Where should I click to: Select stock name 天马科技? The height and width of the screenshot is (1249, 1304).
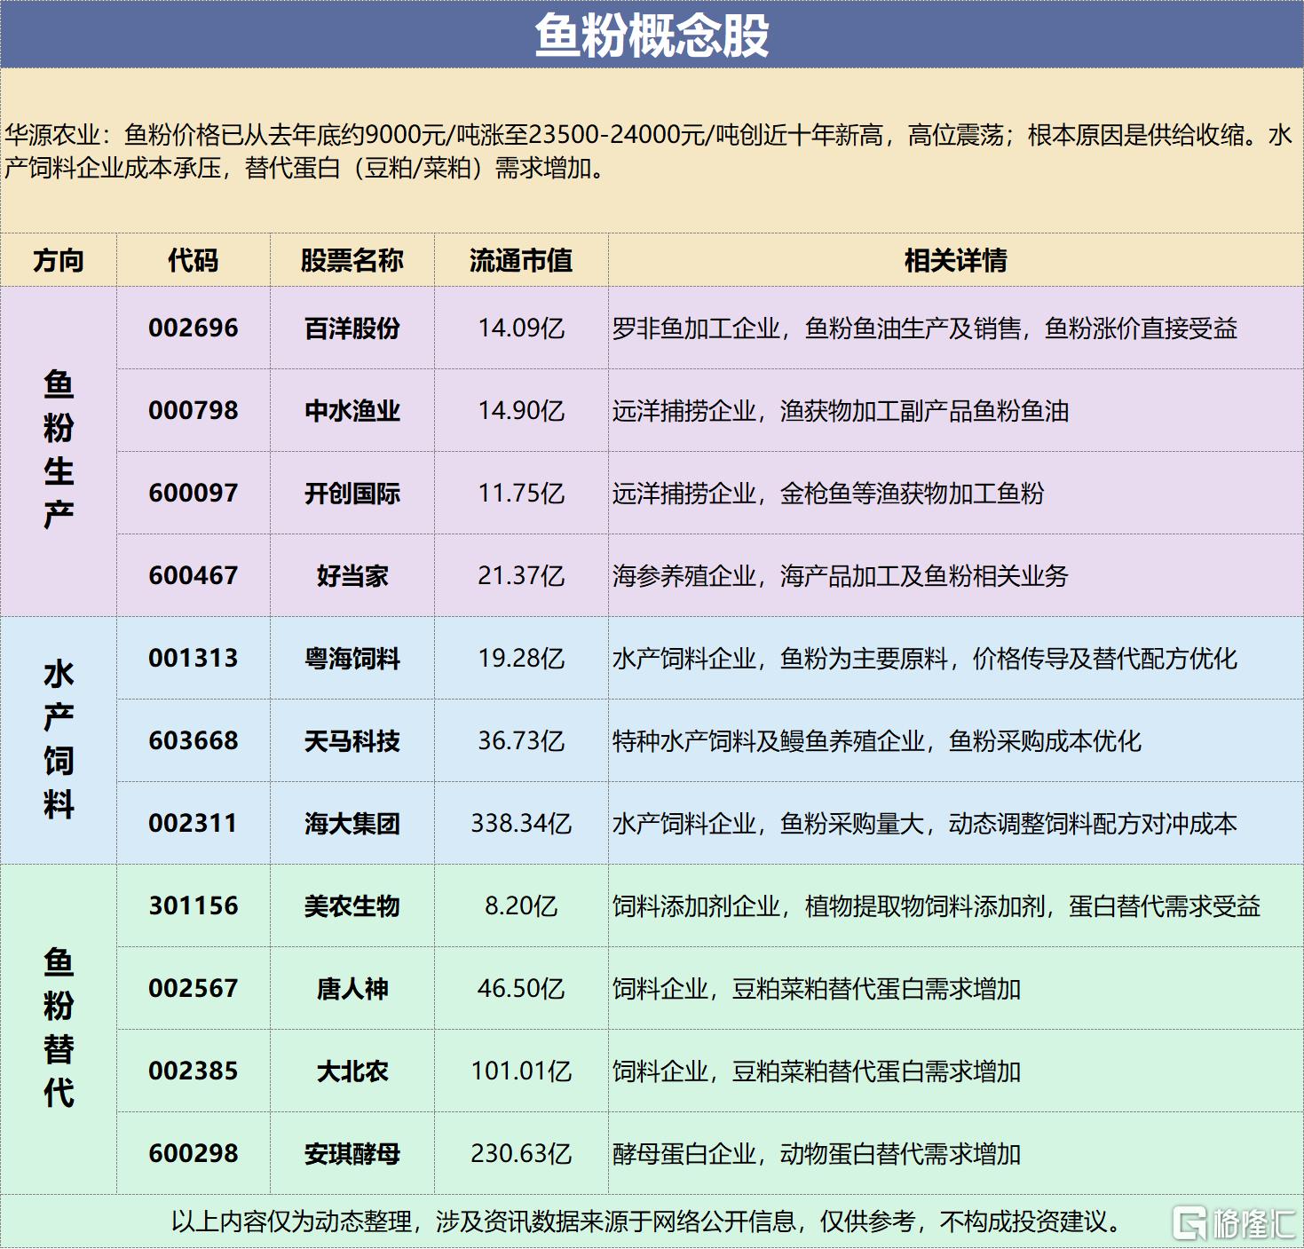pyautogui.click(x=352, y=741)
